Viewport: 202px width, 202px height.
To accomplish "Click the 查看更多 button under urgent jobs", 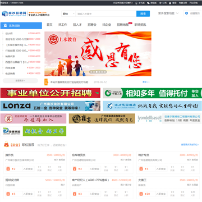I will pyautogui.click(x=20, y=81).
